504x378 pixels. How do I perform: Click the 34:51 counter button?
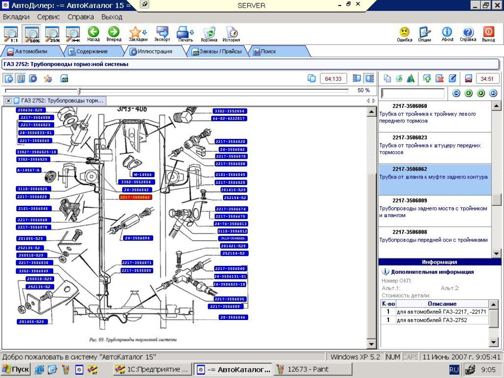pyautogui.click(x=488, y=79)
